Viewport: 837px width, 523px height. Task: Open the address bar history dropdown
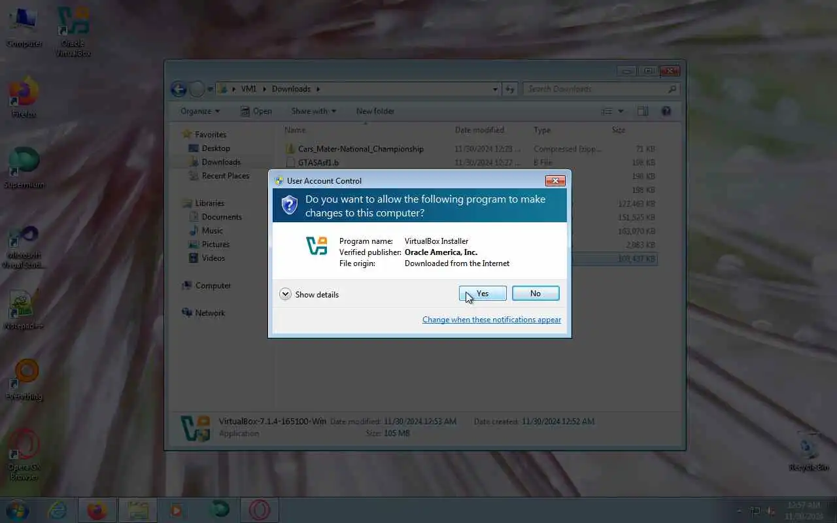495,89
